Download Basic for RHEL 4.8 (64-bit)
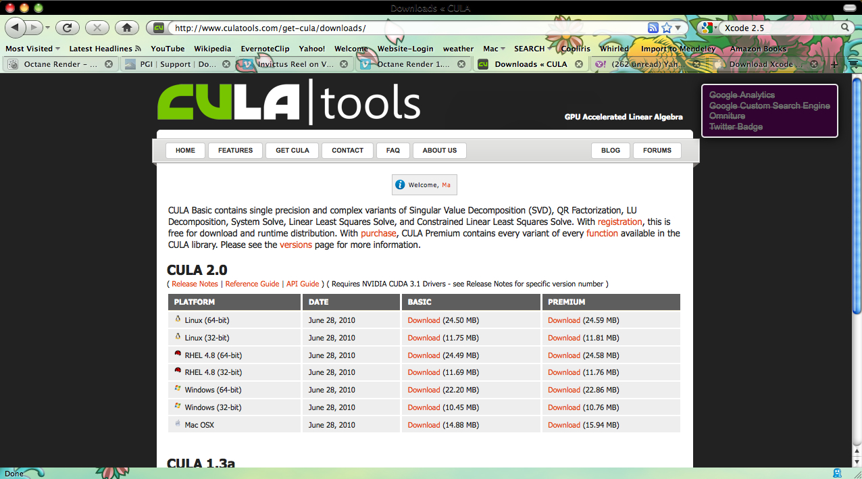862x479 pixels. click(424, 355)
